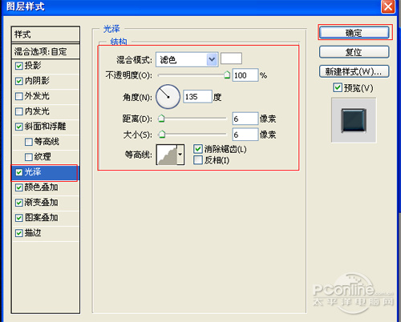Click the angle dial control

click(168, 97)
